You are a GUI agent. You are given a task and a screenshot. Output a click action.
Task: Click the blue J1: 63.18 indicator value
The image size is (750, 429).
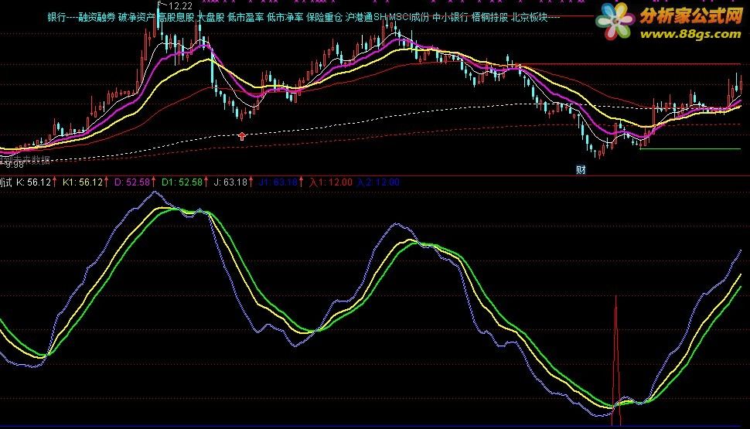pyautogui.click(x=278, y=182)
